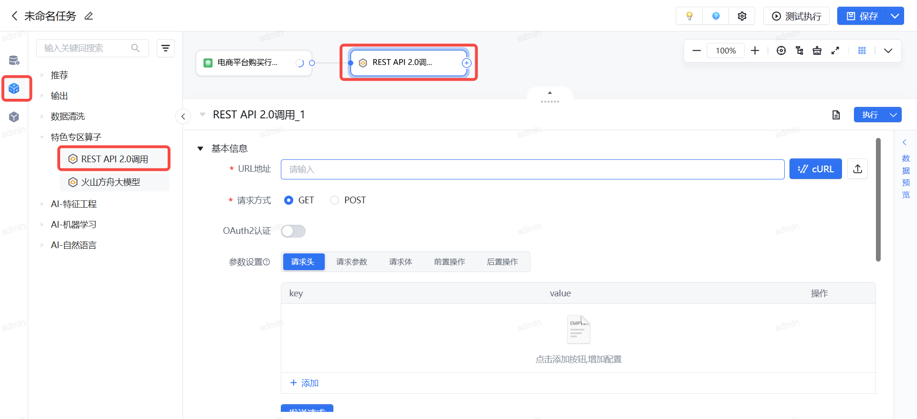Auto-arrange nodes with the layout icon
The image size is (917, 419).
point(800,51)
